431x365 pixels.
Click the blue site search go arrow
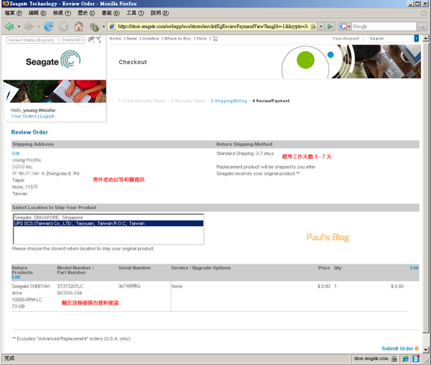coord(417,38)
